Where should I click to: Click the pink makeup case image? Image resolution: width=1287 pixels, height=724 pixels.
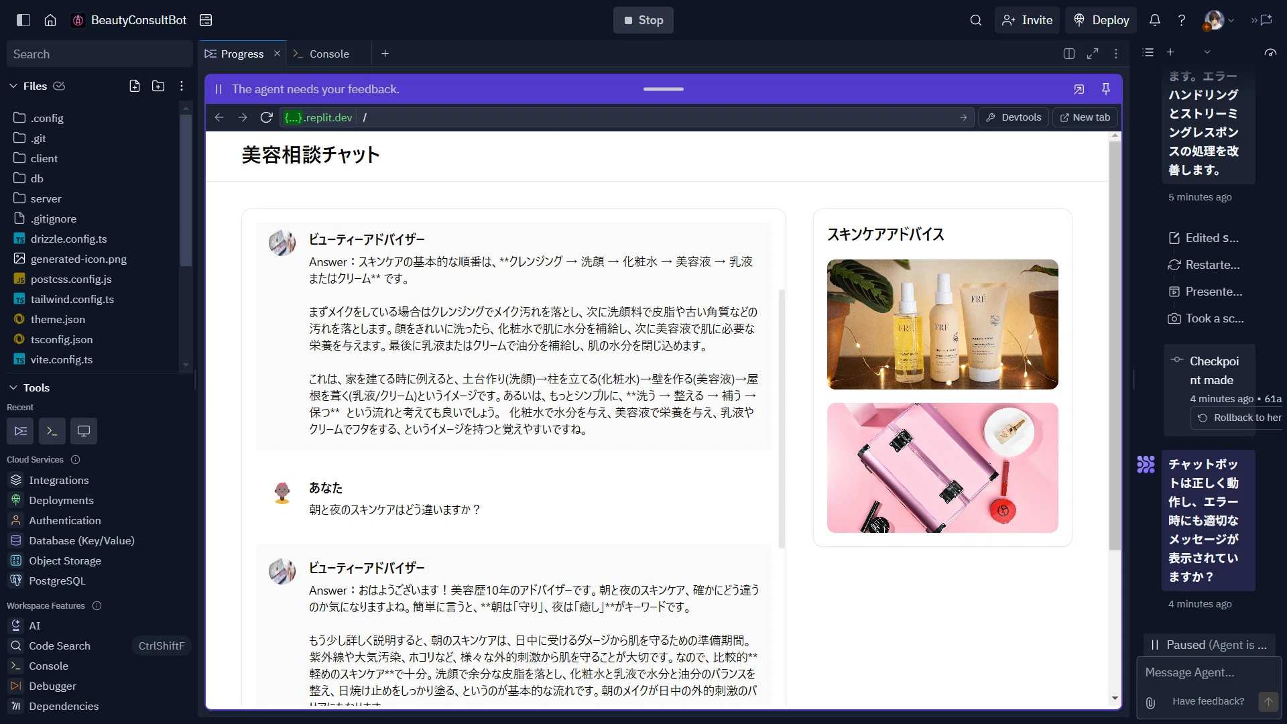coord(942,468)
